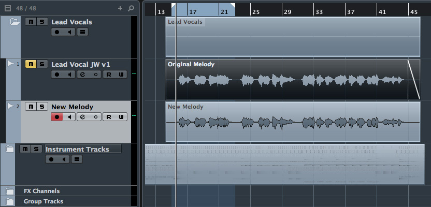Open channel settings for Lead Vocal JW v1
The width and height of the screenshot is (431, 207).
82,75
